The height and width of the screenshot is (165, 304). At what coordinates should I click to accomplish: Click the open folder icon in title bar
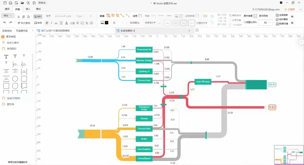click(22, 3)
